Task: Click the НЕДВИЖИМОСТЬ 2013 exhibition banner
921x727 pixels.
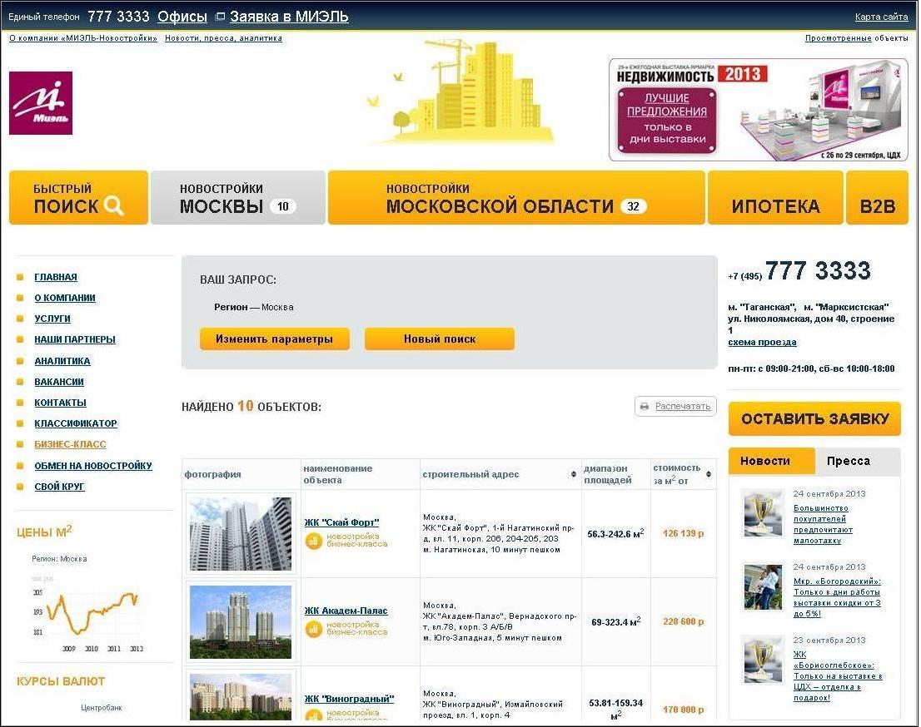Action: tap(759, 110)
